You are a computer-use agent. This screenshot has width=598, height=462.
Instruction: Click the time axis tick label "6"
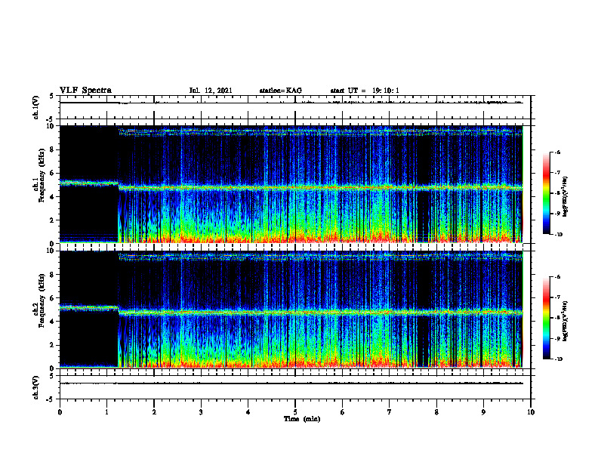point(343,412)
